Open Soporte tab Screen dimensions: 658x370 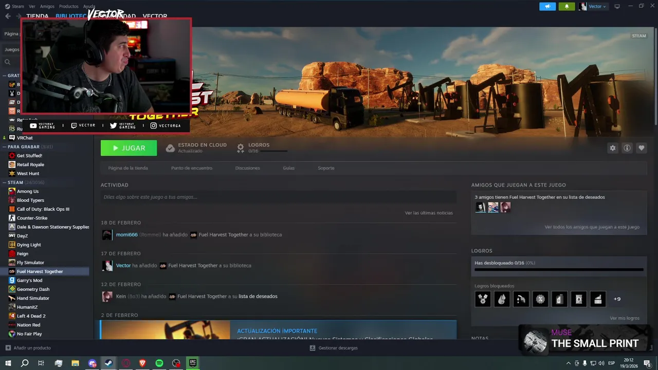[326, 168]
